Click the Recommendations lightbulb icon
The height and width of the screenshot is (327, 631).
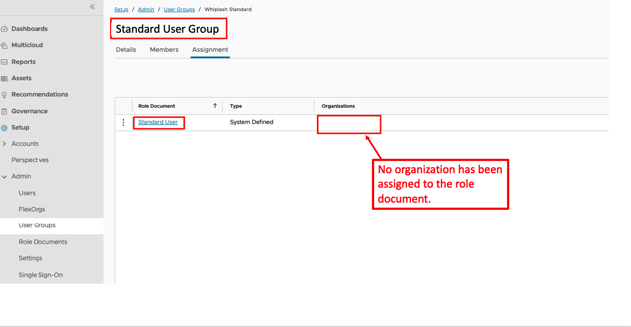click(4, 95)
